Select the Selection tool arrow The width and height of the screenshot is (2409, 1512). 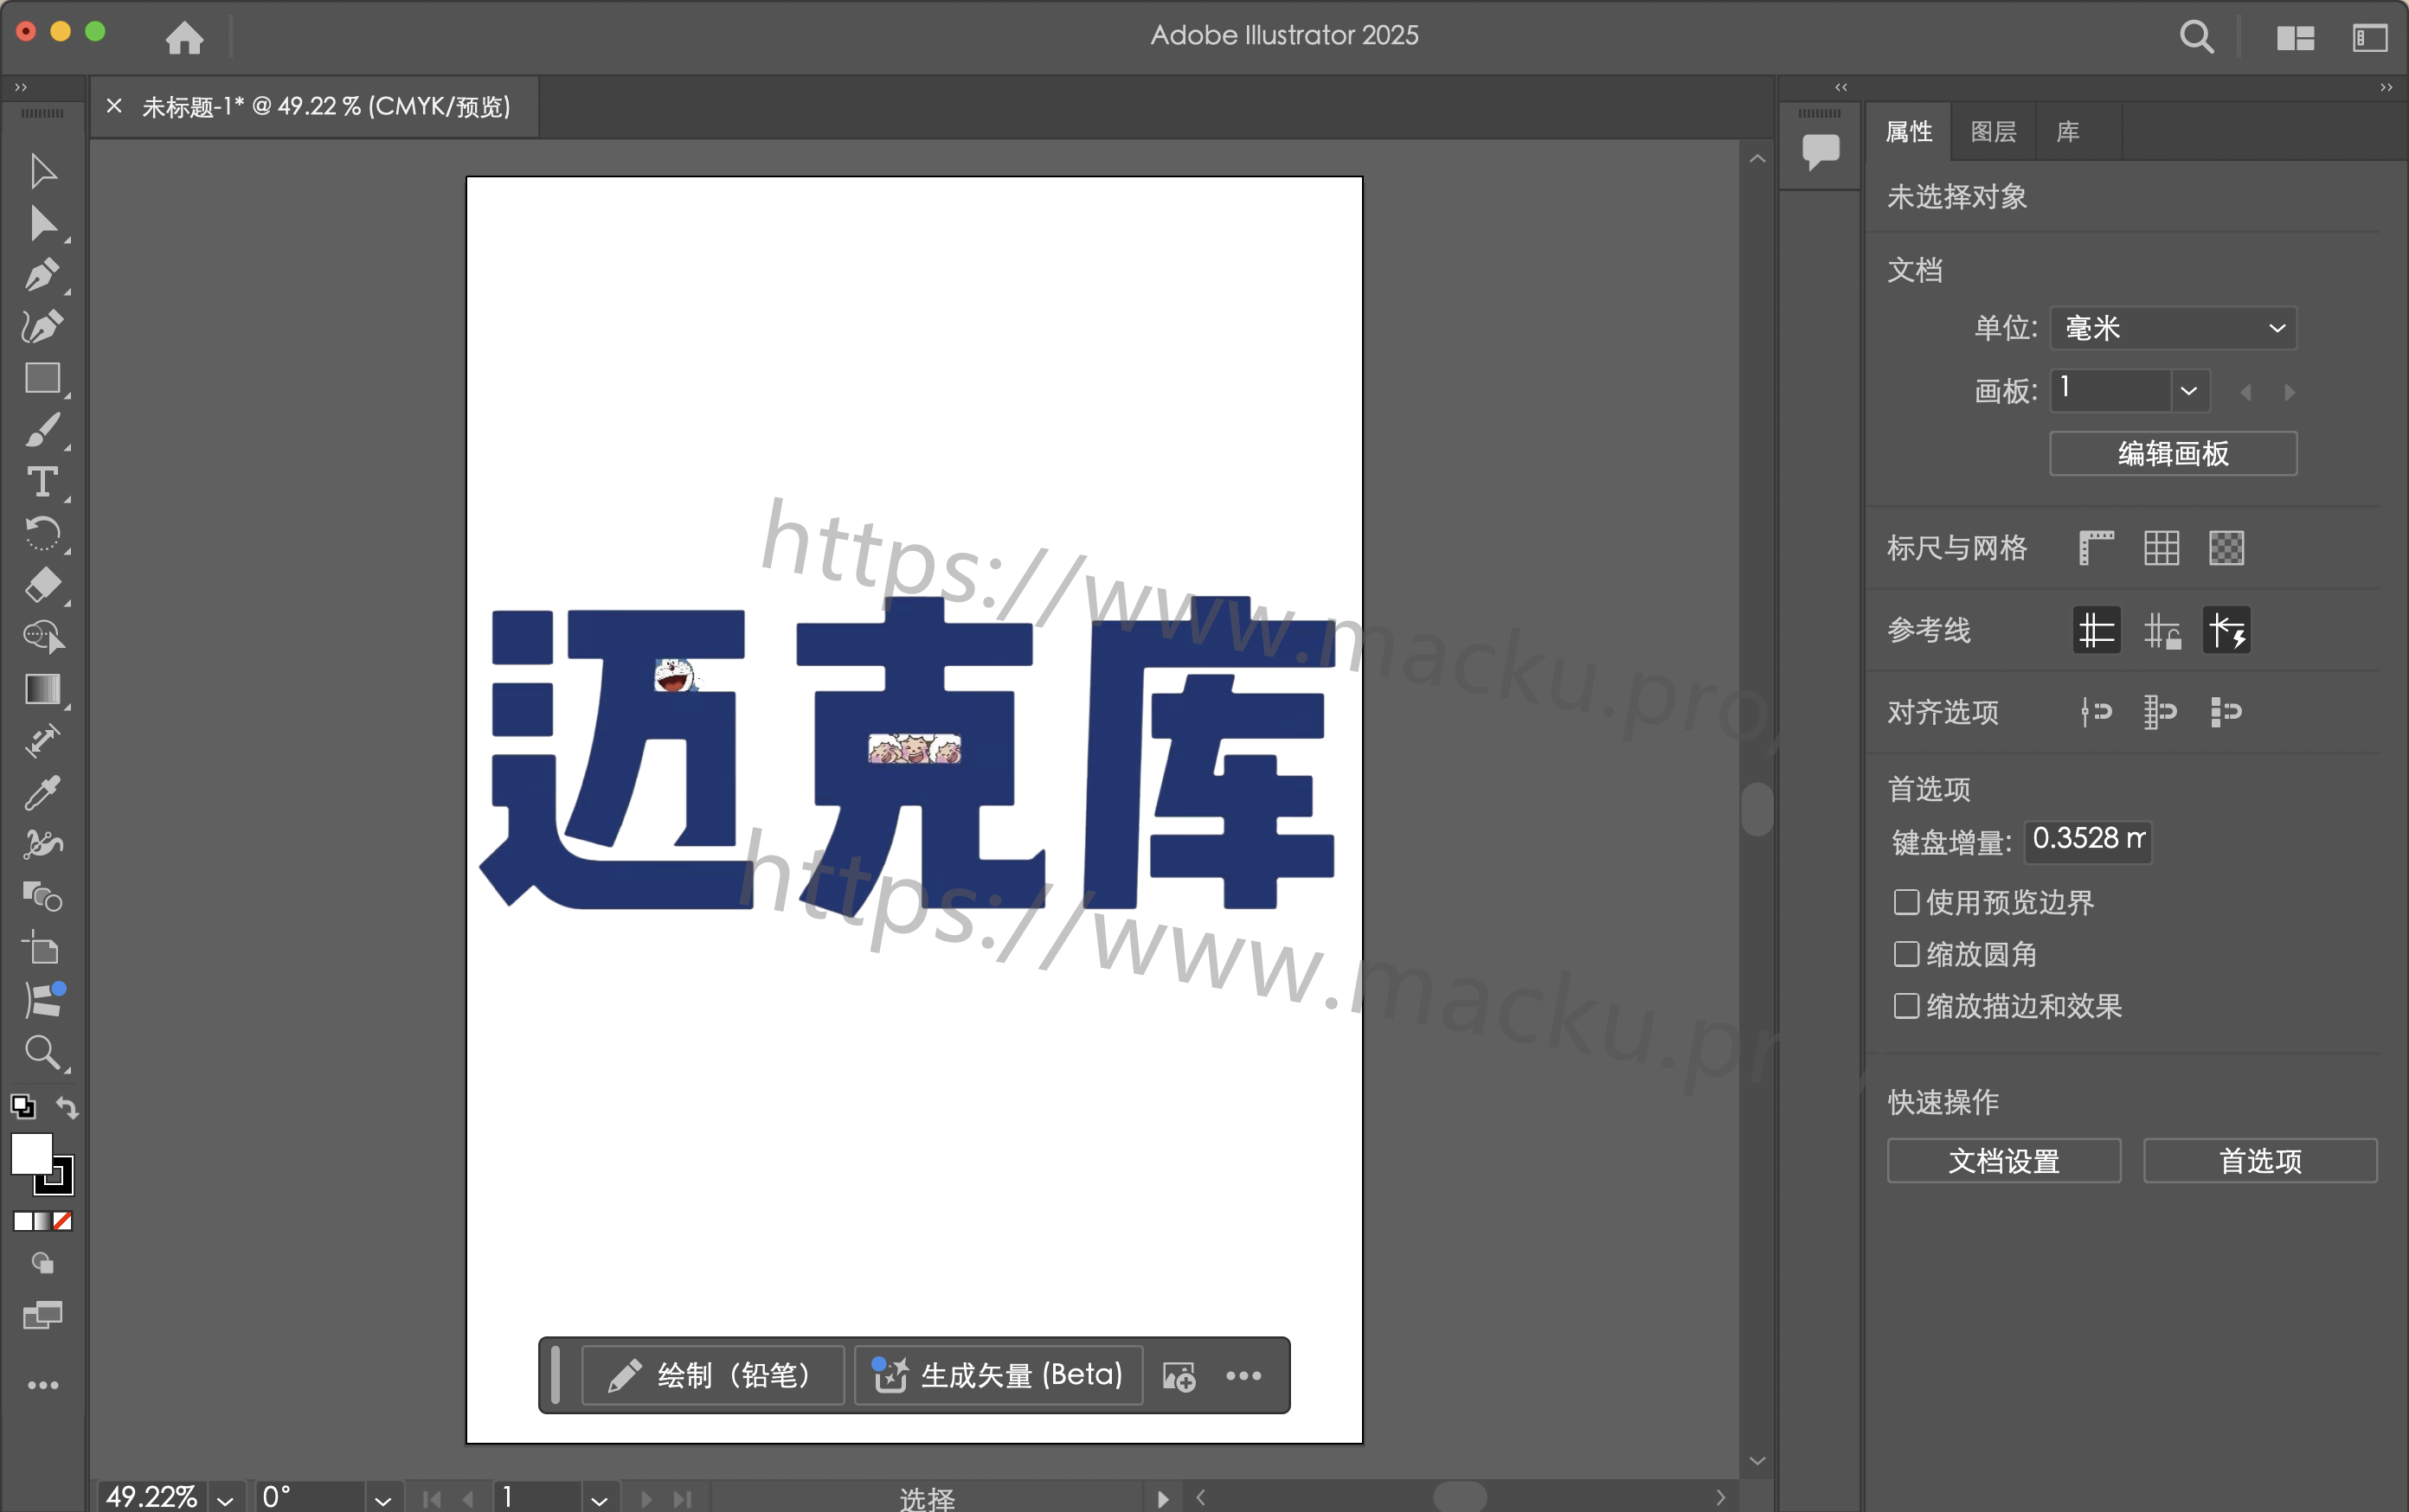click(x=42, y=172)
